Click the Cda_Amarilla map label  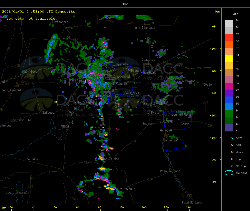(x=21, y=120)
